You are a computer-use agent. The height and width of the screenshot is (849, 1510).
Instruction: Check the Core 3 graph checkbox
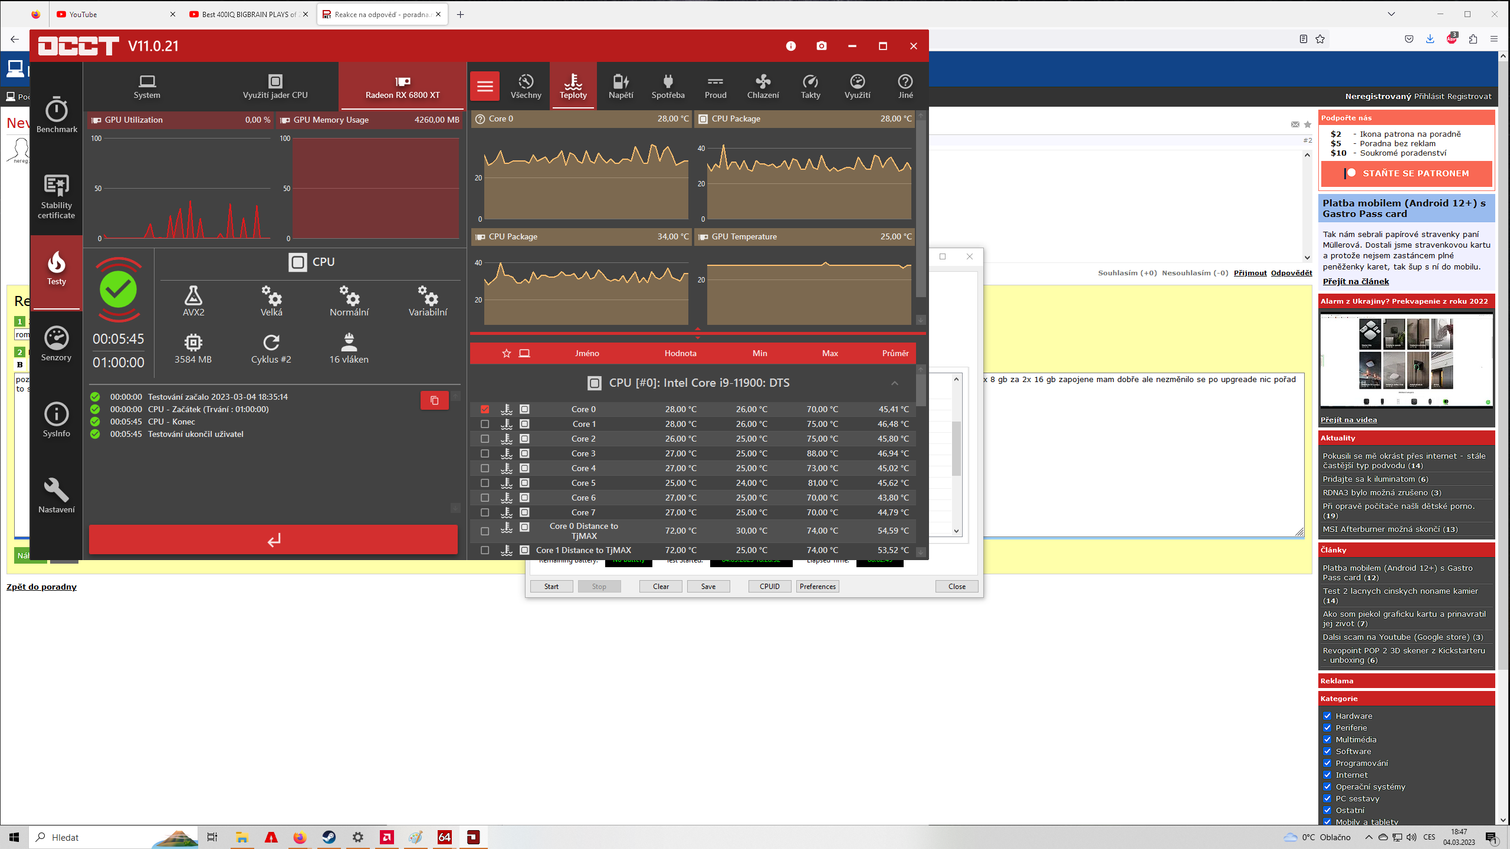point(485,453)
